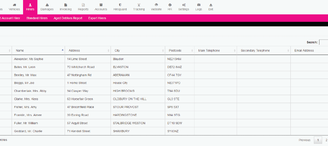
Task: Click into the Search input field
Action: 323,42
